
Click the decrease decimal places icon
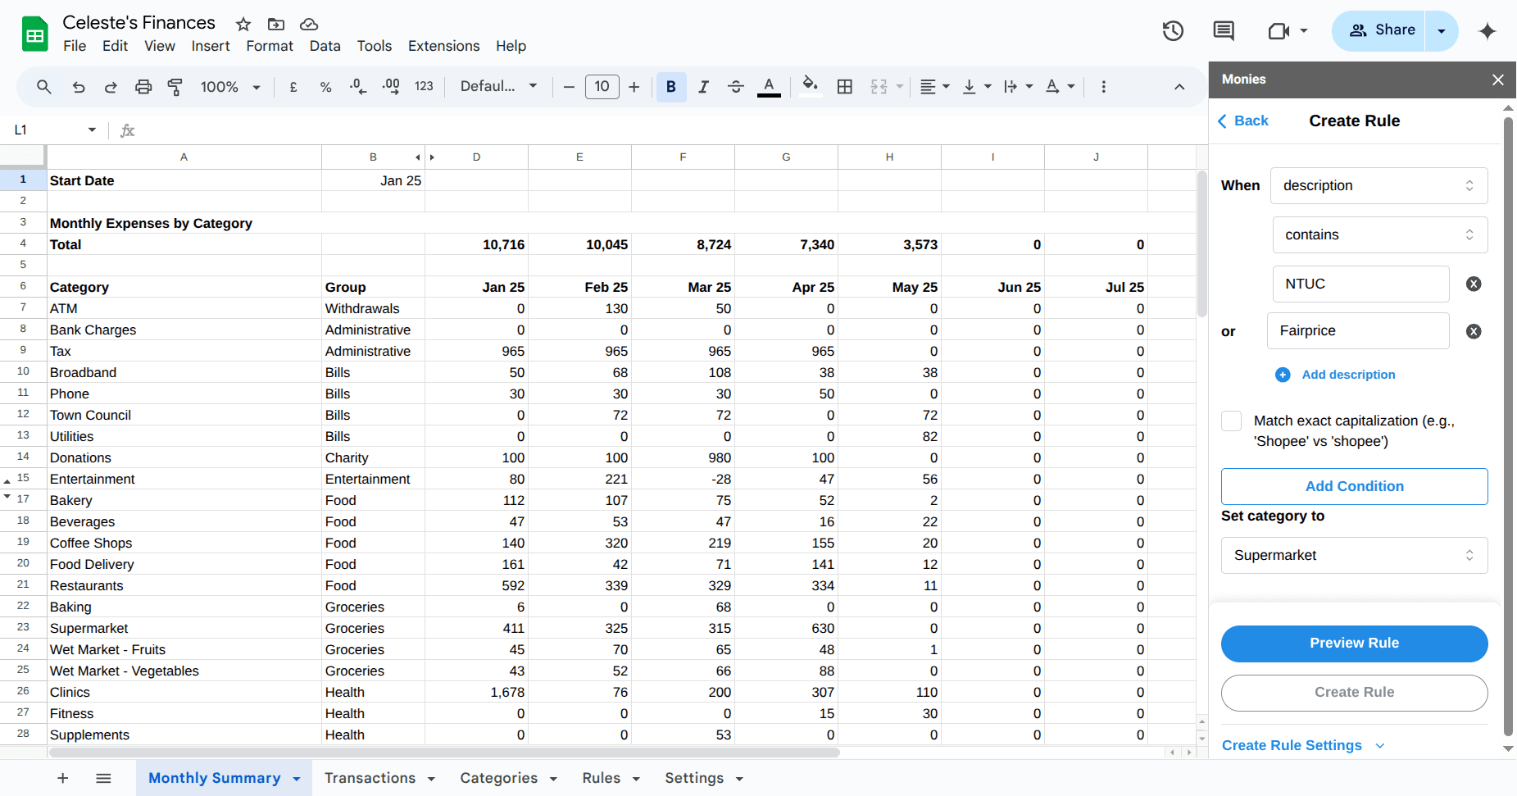(357, 86)
